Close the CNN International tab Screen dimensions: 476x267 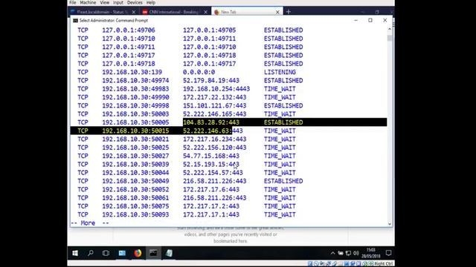coord(205,12)
